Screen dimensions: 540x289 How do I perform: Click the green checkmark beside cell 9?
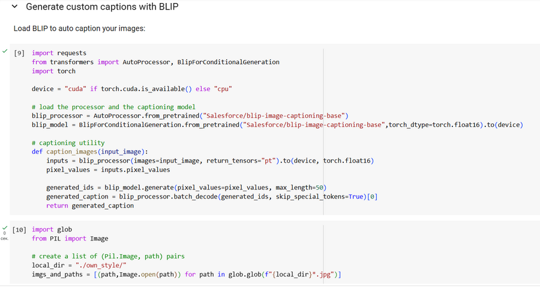tap(5, 51)
